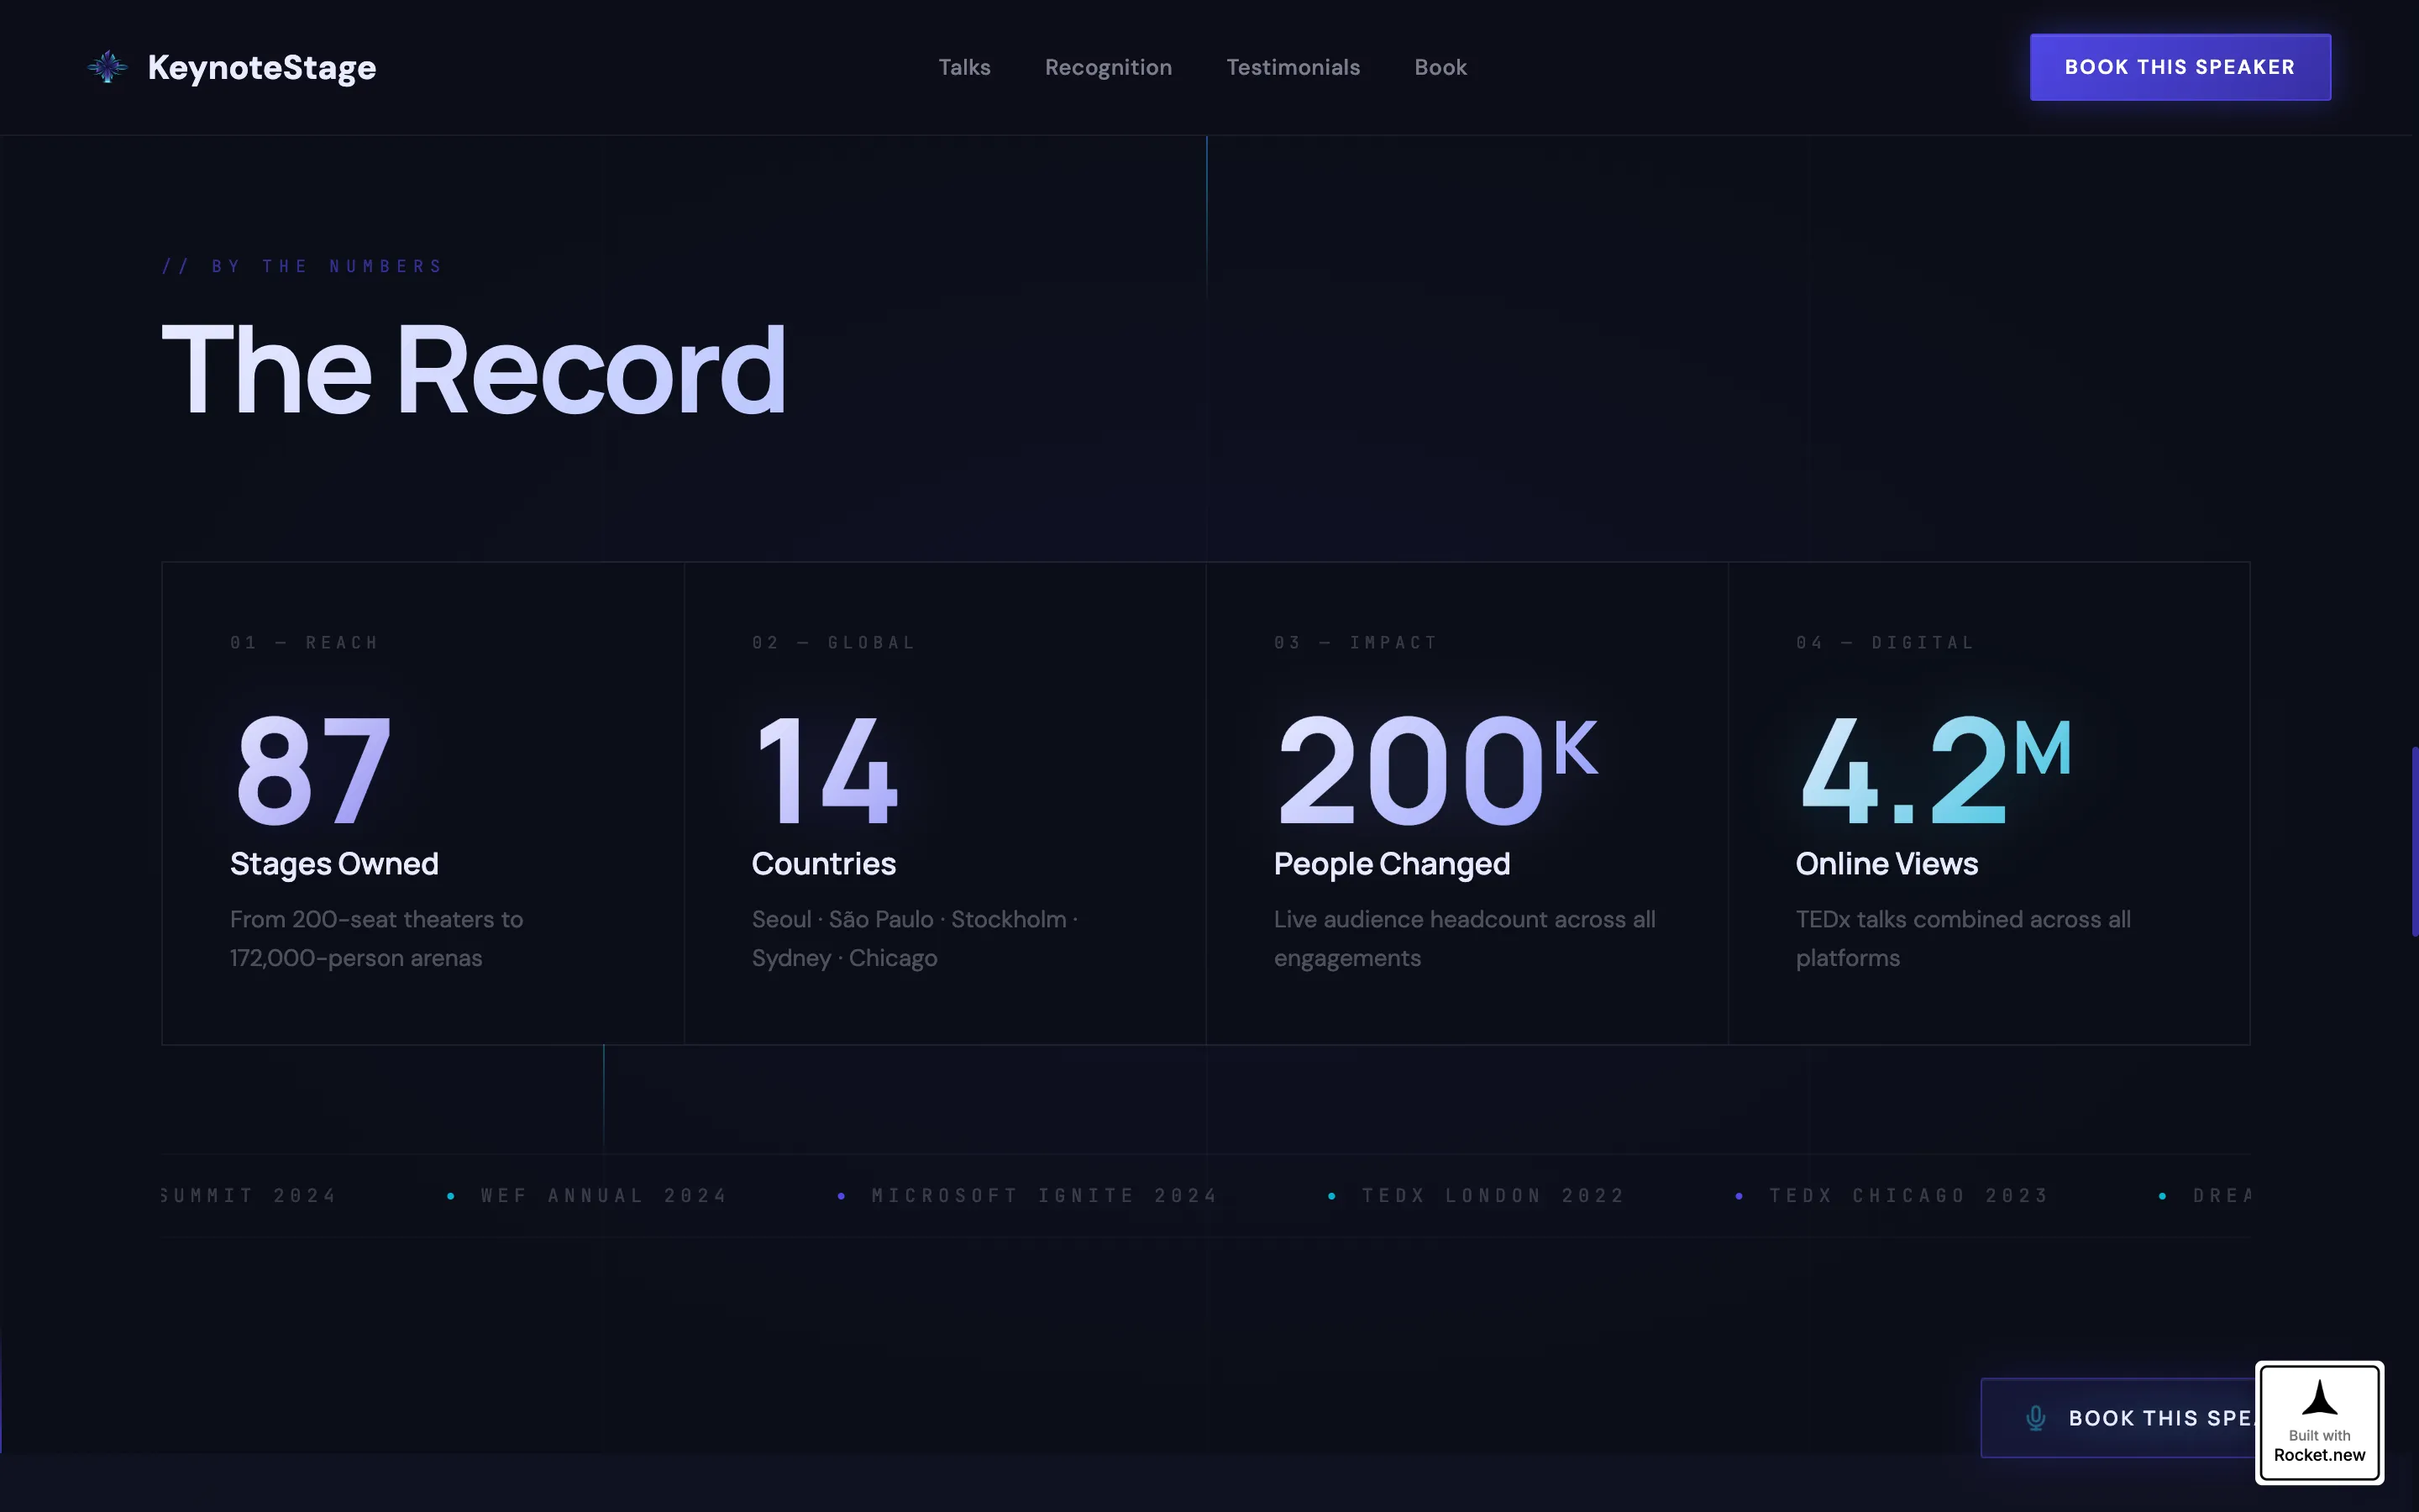Open Testimonials in navigation
The image size is (2419, 1512).
pyautogui.click(x=1293, y=67)
